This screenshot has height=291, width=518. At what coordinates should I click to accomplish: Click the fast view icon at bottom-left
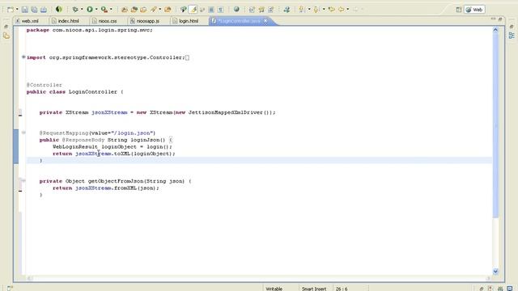tap(10, 288)
